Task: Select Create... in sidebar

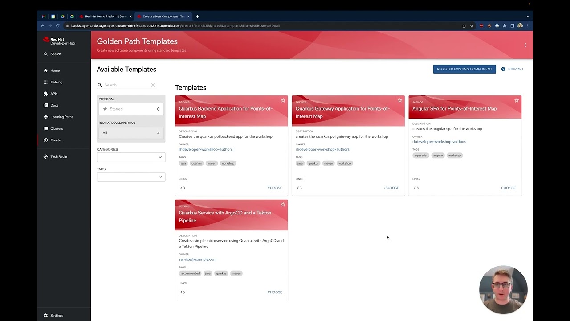Action: (x=57, y=140)
